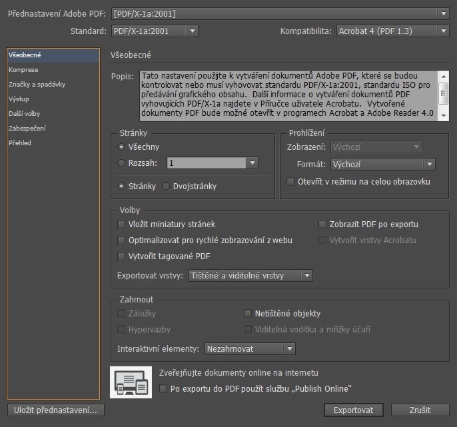Select the Všechny pages radio button
The width and height of the screenshot is (457, 427).
click(x=121, y=147)
